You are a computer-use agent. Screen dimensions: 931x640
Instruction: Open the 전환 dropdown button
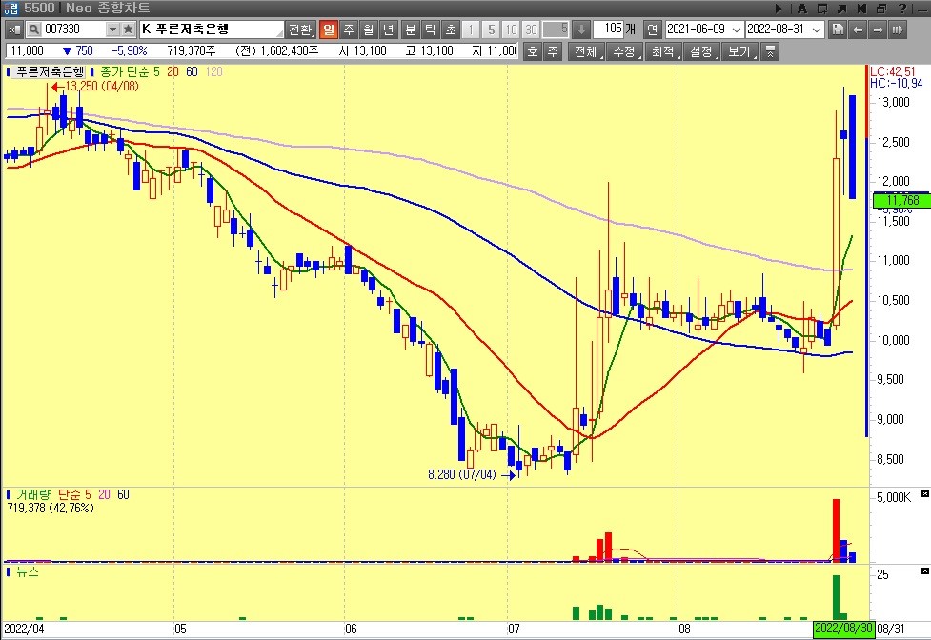[x=300, y=30]
